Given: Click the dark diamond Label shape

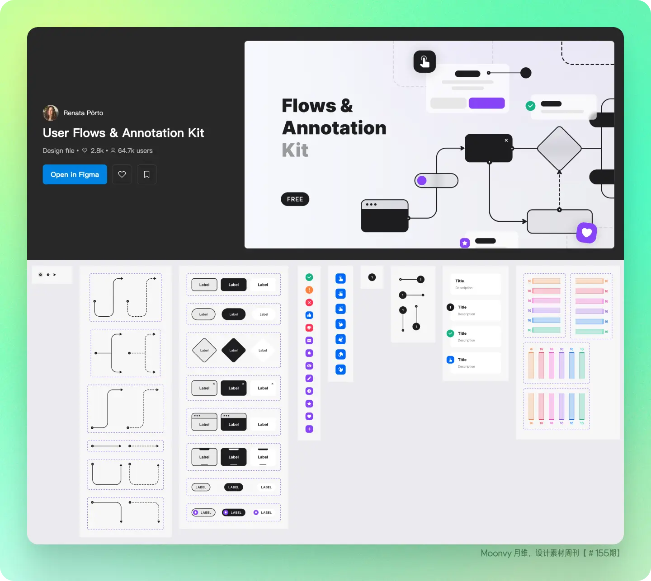Looking at the screenshot, I should [x=233, y=351].
